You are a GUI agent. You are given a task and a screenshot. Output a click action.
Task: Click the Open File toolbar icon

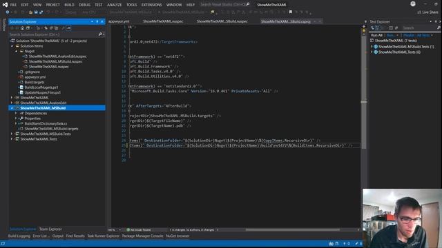click(x=30, y=12)
